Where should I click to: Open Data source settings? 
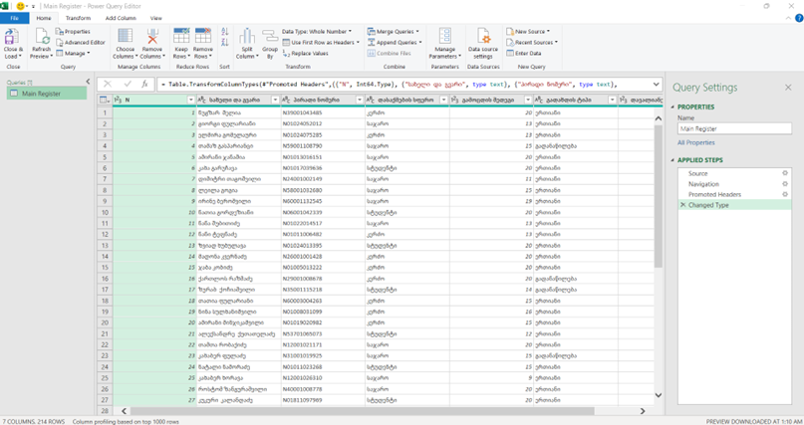tap(482, 38)
